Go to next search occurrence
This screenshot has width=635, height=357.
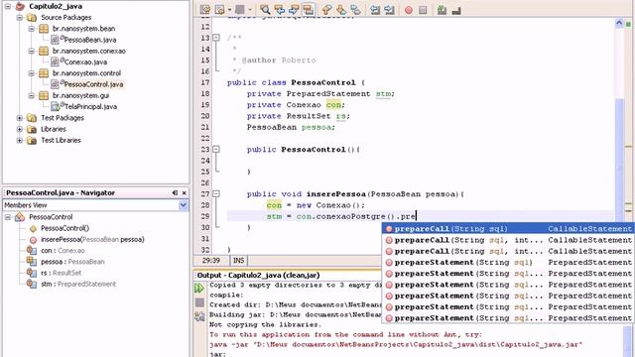pos(294,10)
